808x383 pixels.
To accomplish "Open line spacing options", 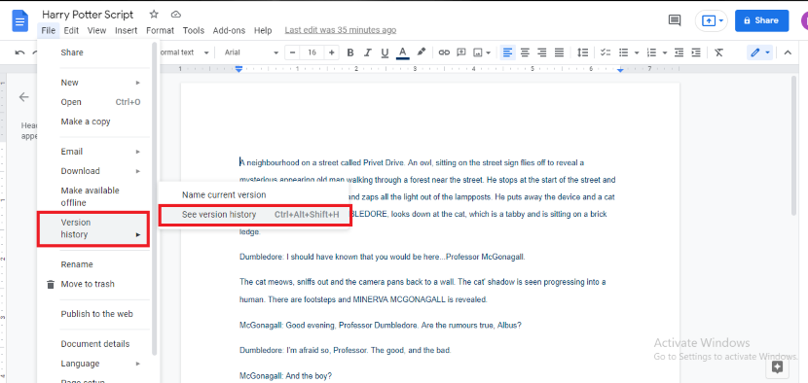I will (x=582, y=52).
